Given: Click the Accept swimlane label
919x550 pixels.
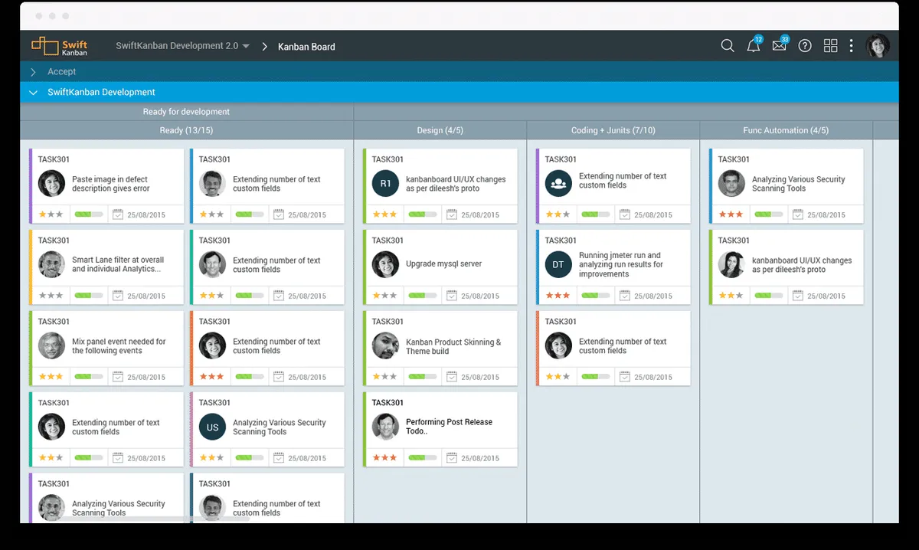Looking at the screenshot, I should coord(62,72).
